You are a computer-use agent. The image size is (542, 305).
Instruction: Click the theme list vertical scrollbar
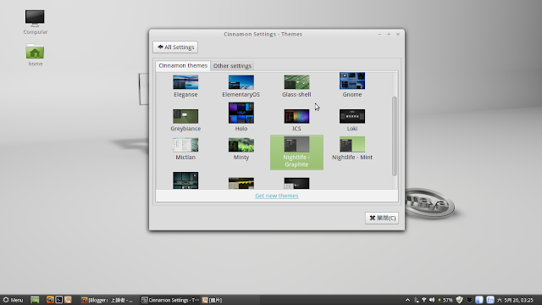click(x=395, y=136)
